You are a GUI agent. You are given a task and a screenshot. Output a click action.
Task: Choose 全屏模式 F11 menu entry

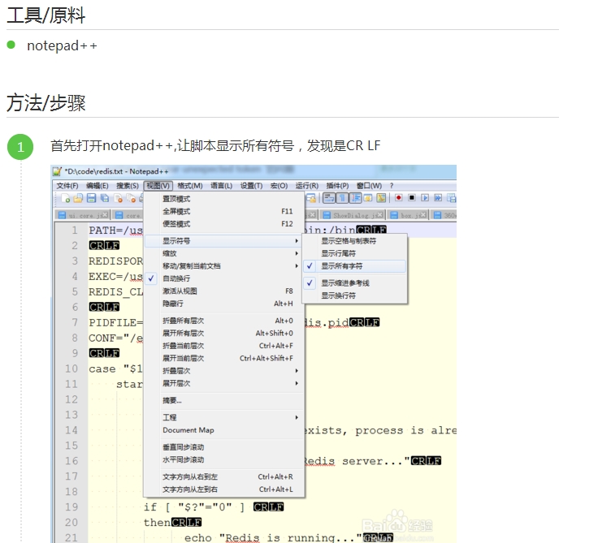tap(224, 212)
